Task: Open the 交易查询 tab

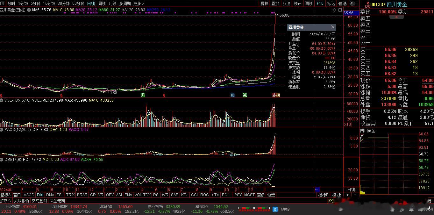Action: tap(39, 201)
